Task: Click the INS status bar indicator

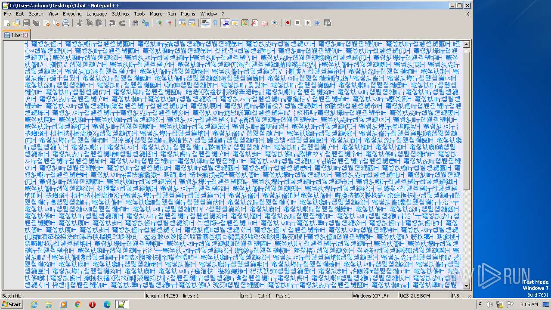Action: (x=455, y=296)
